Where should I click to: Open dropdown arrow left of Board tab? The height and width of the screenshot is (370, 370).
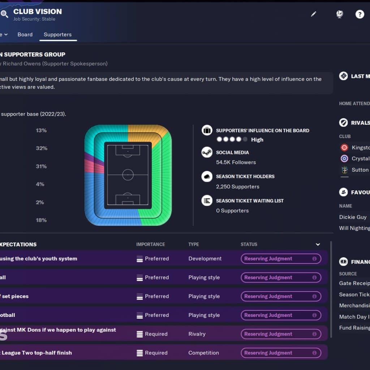point(5,35)
